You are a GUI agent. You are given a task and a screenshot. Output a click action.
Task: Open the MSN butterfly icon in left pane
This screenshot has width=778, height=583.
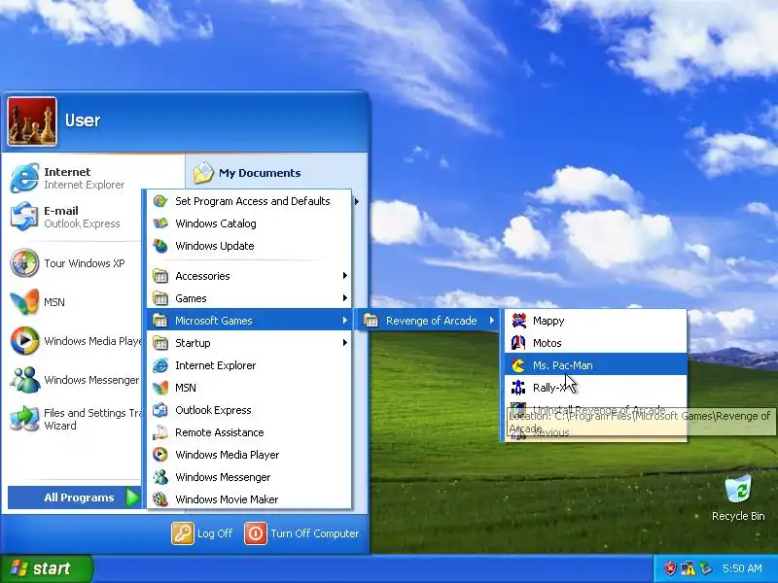point(23,302)
